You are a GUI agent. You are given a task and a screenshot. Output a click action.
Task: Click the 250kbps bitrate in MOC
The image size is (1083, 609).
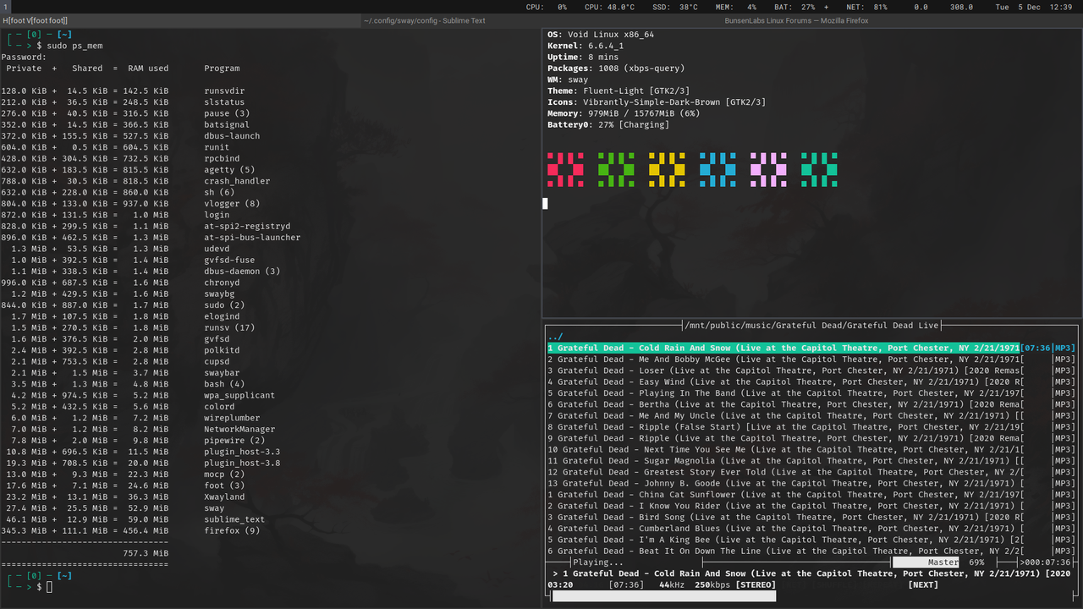712,584
